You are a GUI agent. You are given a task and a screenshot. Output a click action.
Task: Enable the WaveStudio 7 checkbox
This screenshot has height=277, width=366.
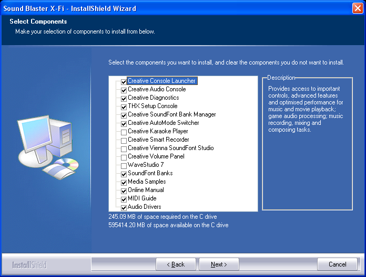pyautogui.click(x=124, y=166)
